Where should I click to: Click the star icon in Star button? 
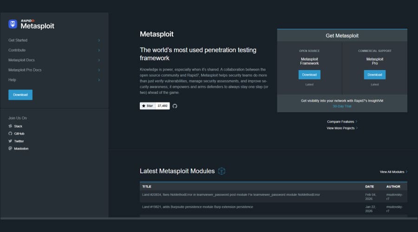point(144,106)
